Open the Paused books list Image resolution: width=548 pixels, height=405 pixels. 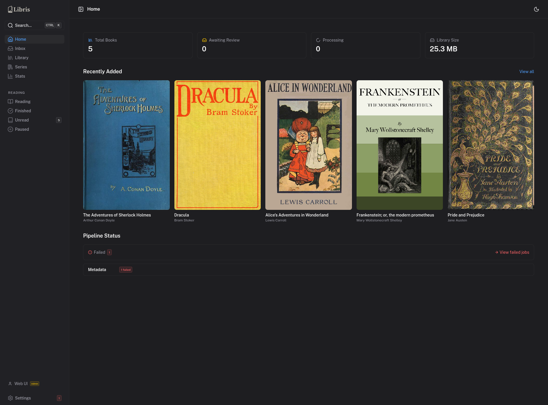[34, 129]
